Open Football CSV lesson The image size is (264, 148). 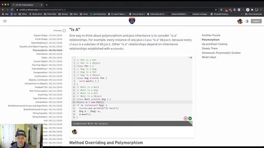[x=49, y=87]
